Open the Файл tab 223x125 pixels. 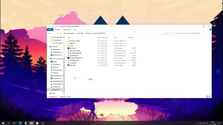tap(50, 30)
